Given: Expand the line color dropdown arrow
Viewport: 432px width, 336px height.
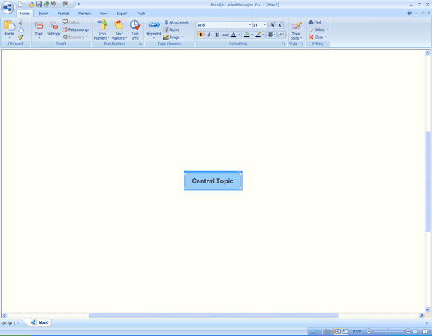Looking at the screenshot, I should pyautogui.click(x=264, y=35).
